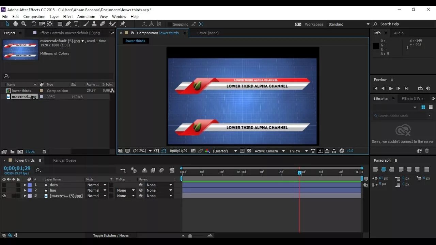This screenshot has height=245, width=436.
Task: Expand the maxres jpg layer properties
Action: point(25,196)
